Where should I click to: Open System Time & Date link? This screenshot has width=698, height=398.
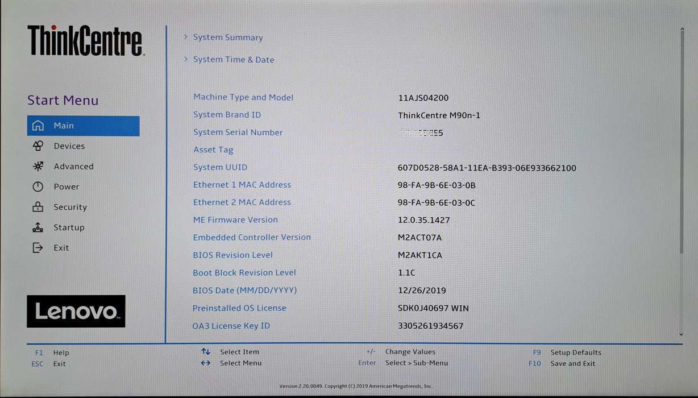click(x=234, y=60)
